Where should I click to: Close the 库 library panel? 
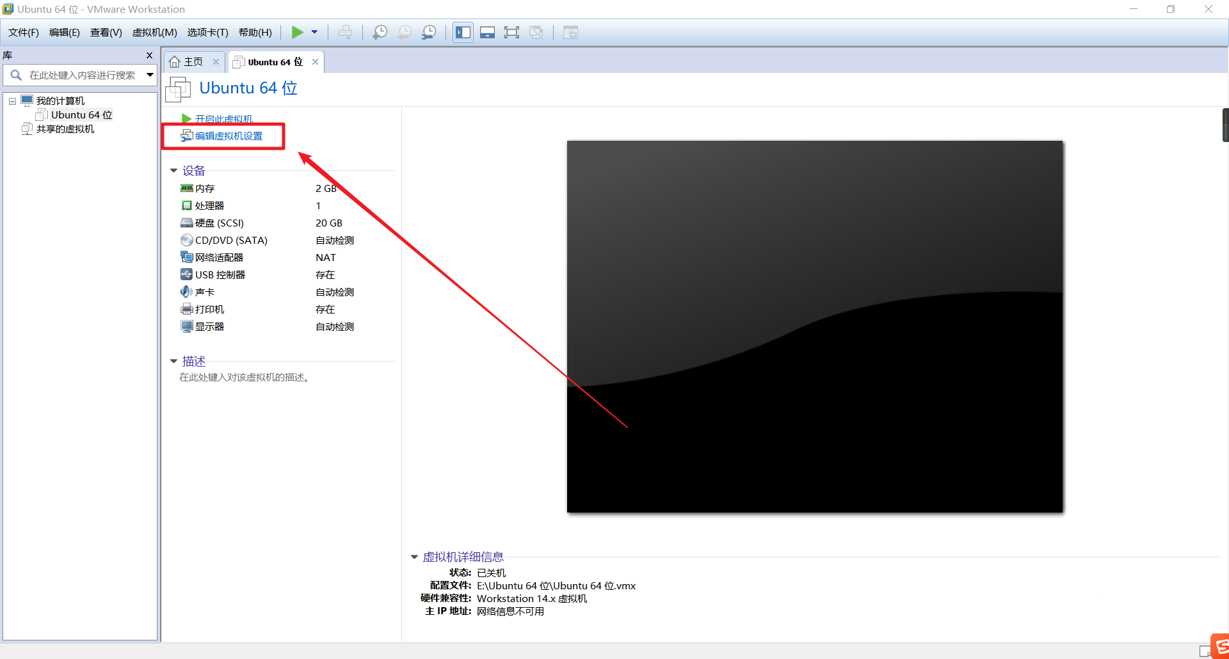click(x=150, y=55)
